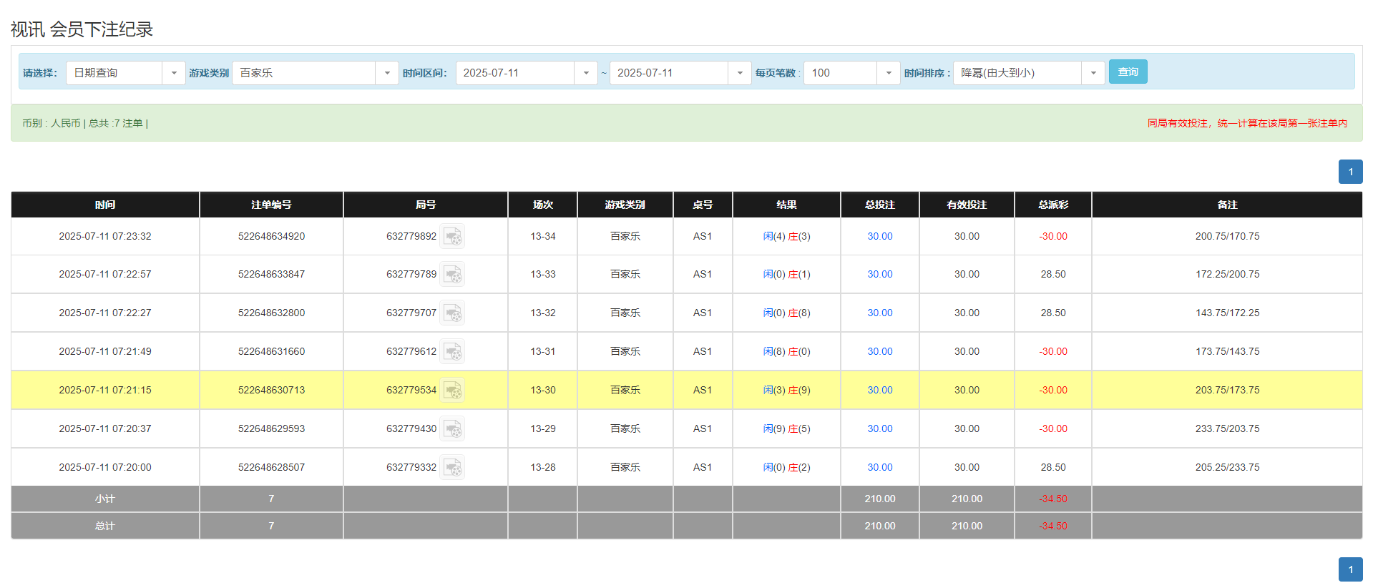
Task: Click the 查询 search button
Action: click(1128, 72)
